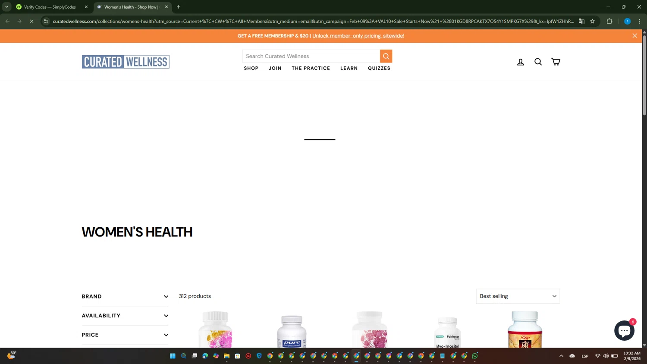
Task: Open a new browser tab
Action: pyautogui.click(x=179, y=7)
